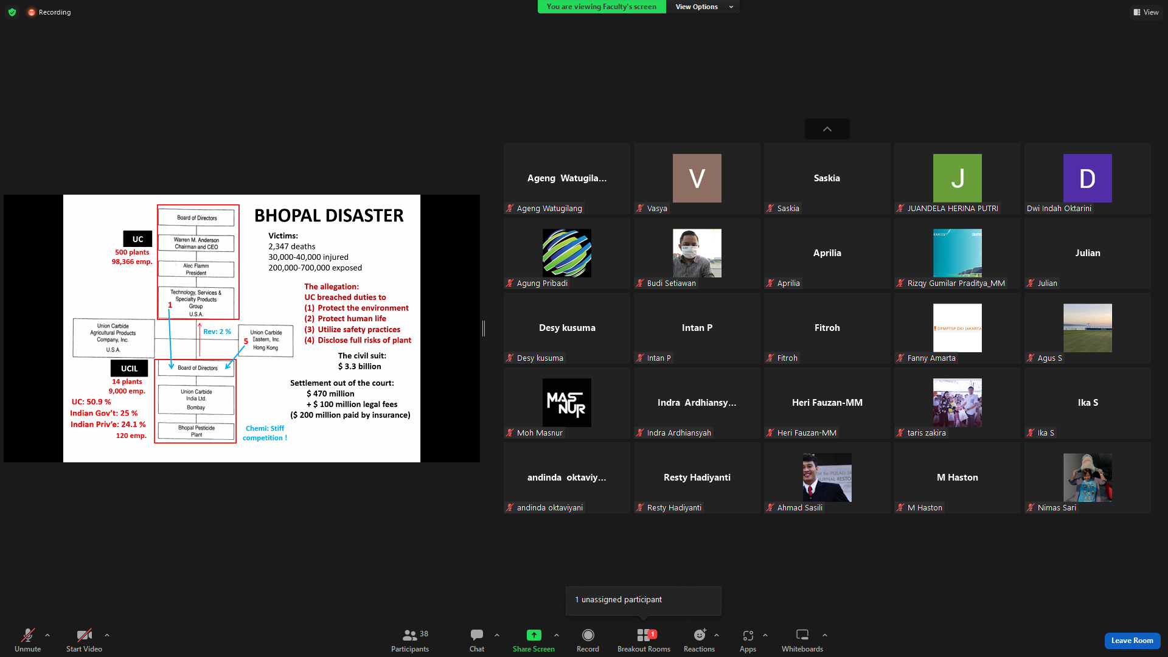Click 'The allegation:' text on slide
Screen dimensions: 1168x657
point(332,287)
